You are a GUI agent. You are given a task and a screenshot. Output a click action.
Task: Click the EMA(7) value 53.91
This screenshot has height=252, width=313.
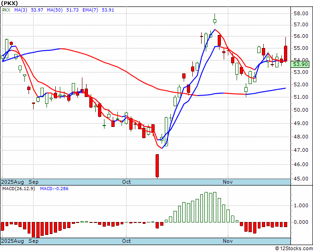click(108, 10)
